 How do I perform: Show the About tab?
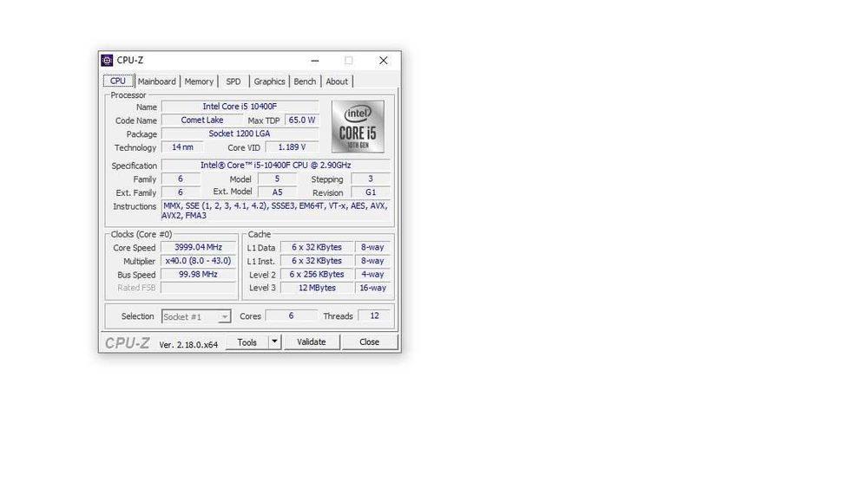[x=337, y=81]
